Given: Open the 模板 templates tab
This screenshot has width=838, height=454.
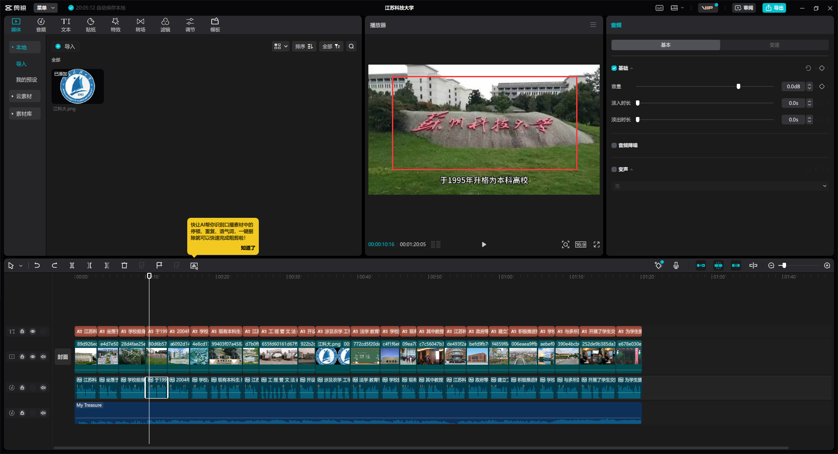Looking at the screenshot, I should (215, 25).
